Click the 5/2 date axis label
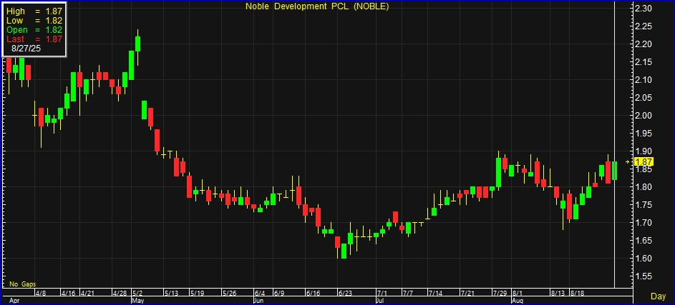Viewport: 675px width, 305px height. [137, 294]
